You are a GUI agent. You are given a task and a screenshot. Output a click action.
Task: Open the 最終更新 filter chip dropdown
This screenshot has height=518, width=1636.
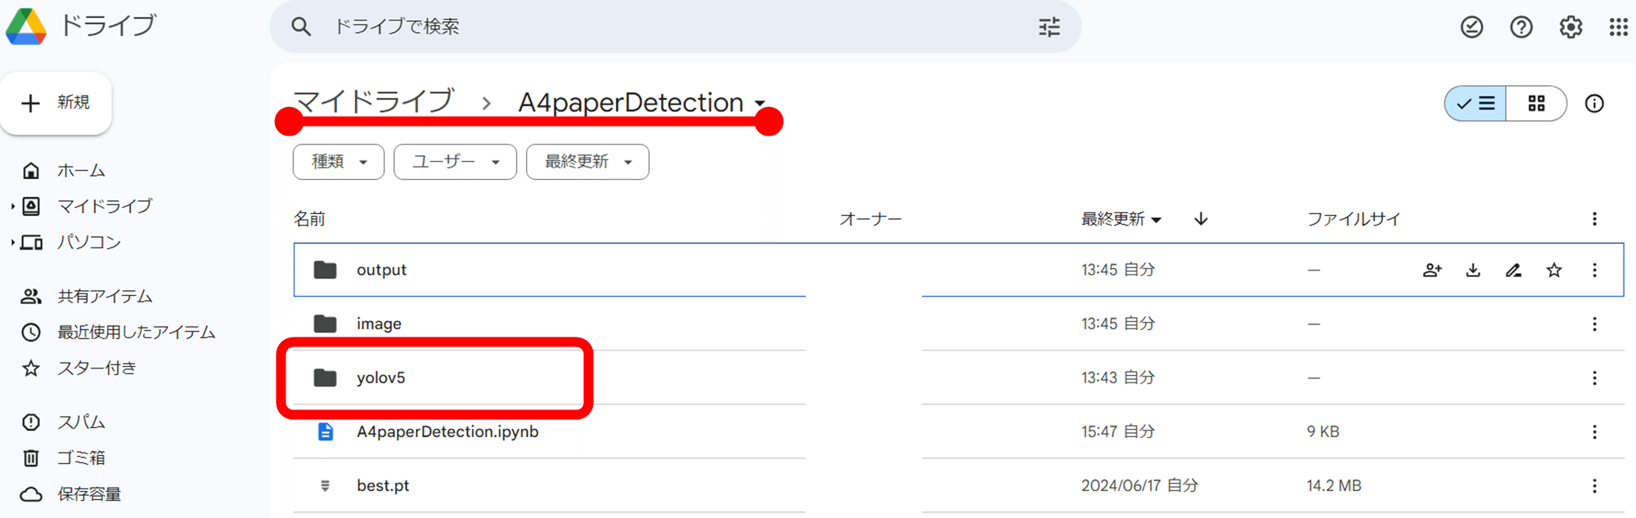pos(587,162)
